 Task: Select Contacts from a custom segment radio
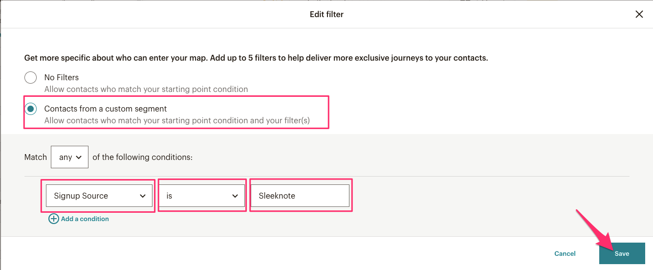31,109
